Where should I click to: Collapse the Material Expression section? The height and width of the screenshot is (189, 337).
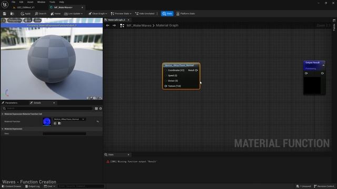(3, 129)
